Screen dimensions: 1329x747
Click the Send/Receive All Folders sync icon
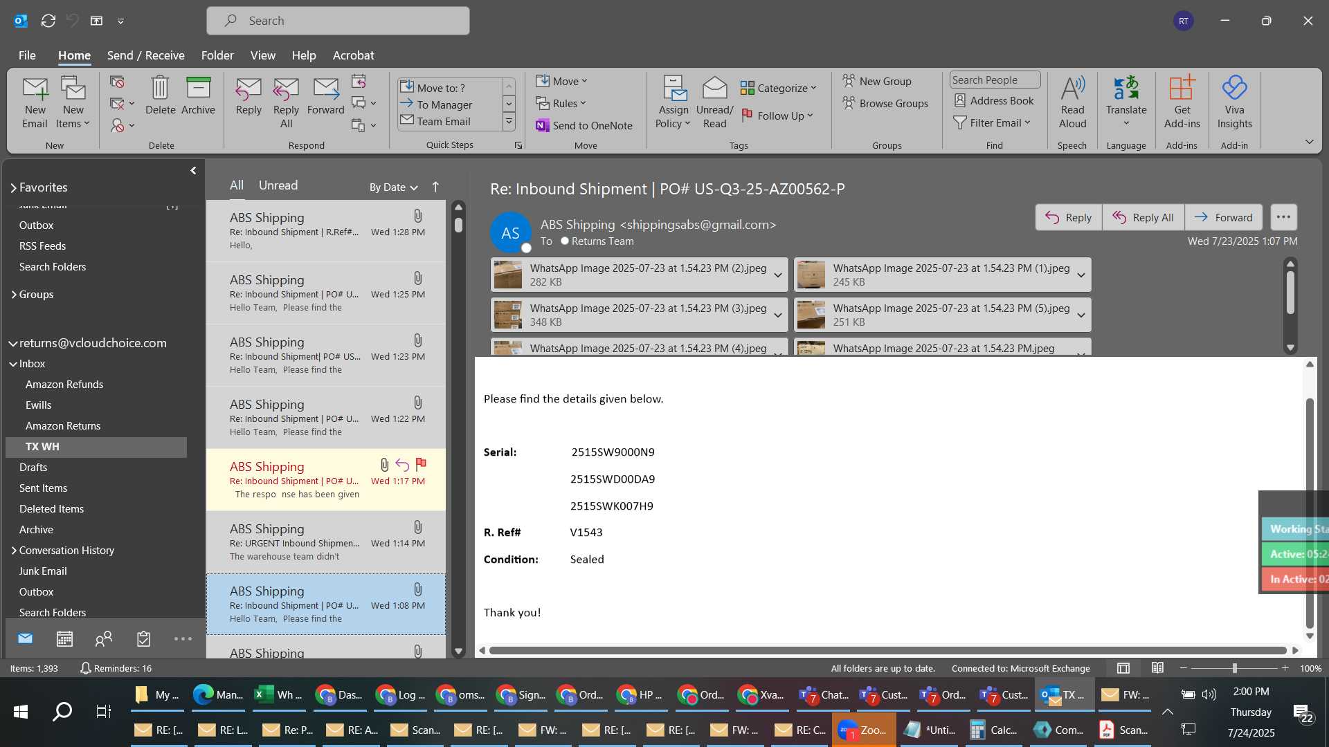[x=48, y=21]
